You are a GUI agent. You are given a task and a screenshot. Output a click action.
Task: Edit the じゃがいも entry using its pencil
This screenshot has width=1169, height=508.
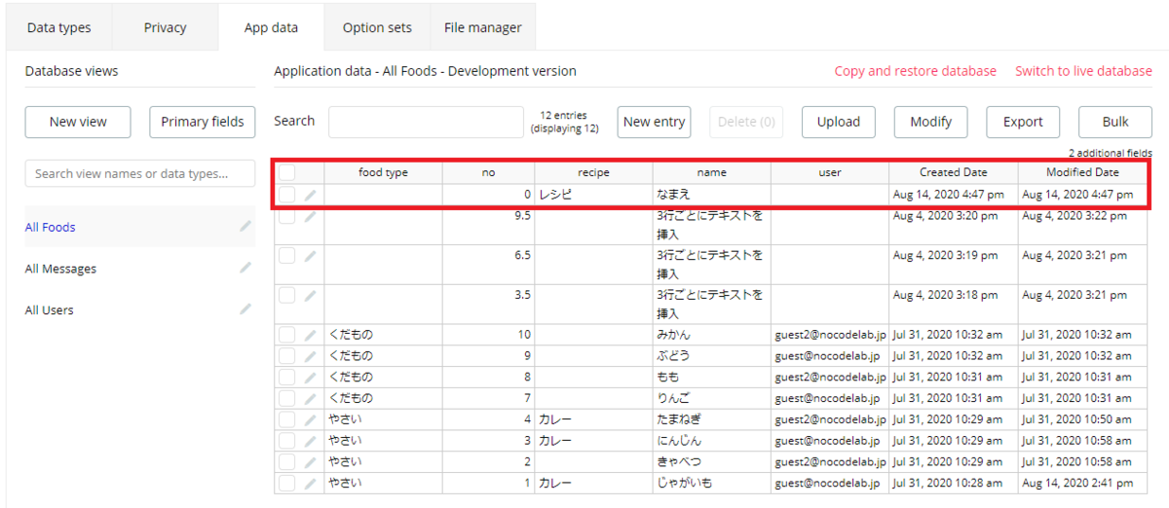point(310,483)
